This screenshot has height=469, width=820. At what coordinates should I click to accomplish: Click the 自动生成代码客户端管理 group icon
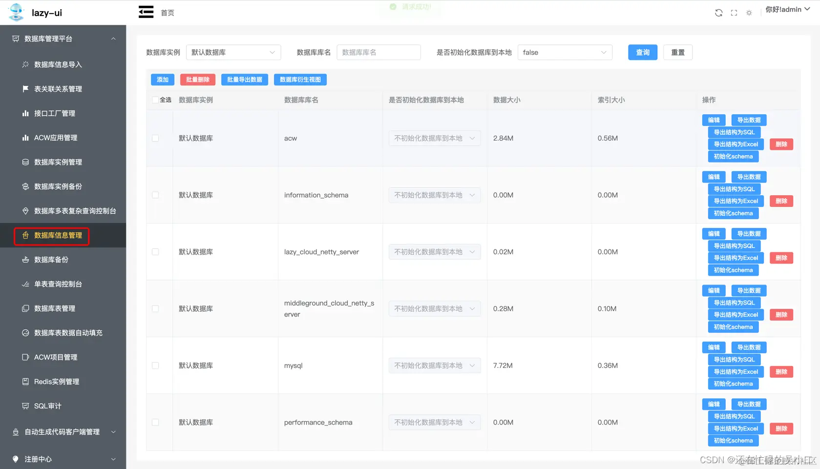point(16,432)
